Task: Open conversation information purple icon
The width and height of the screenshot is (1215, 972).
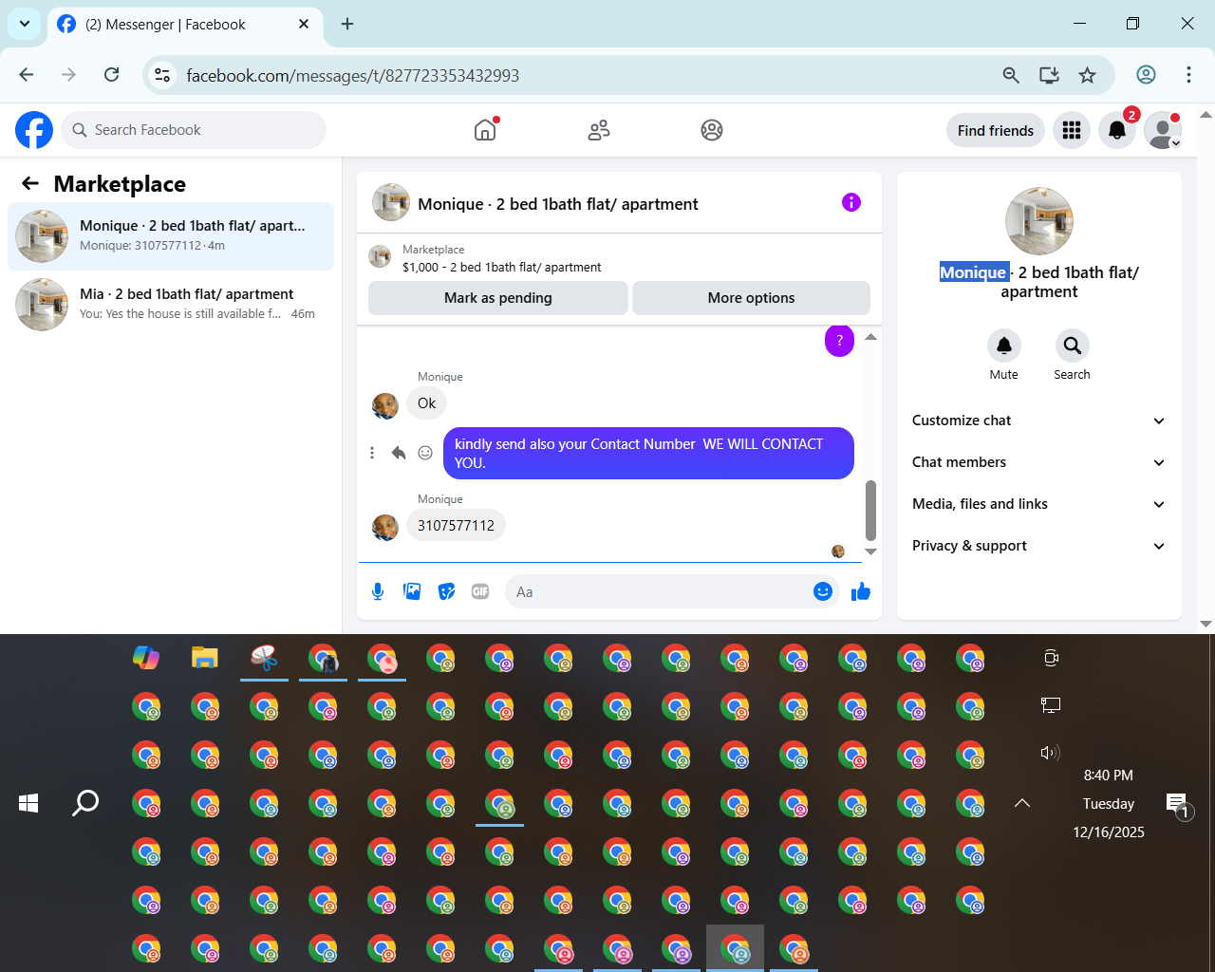Action: click(851, 202)
